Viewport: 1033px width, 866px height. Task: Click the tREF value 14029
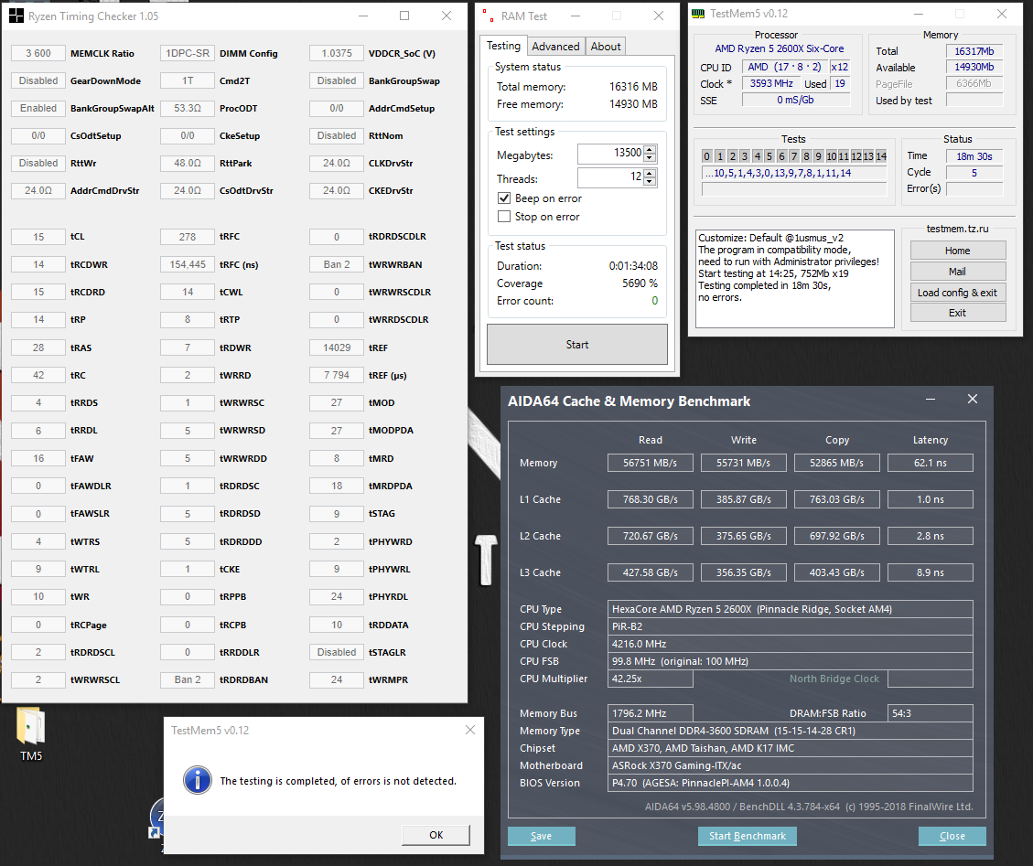[337, 347]
